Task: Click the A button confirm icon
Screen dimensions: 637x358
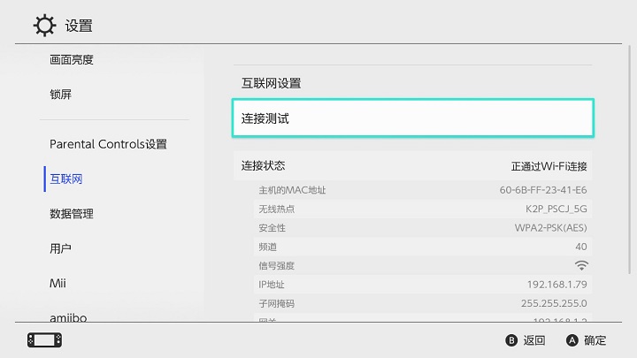Action: pos(572,340)
